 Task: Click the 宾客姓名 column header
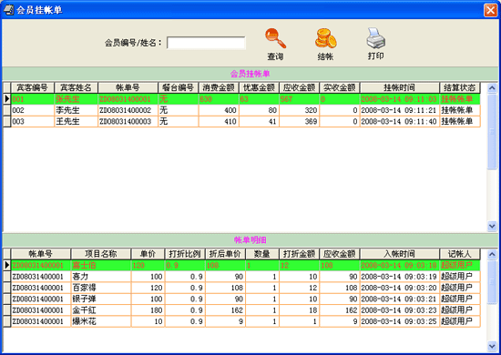[76, 87]
